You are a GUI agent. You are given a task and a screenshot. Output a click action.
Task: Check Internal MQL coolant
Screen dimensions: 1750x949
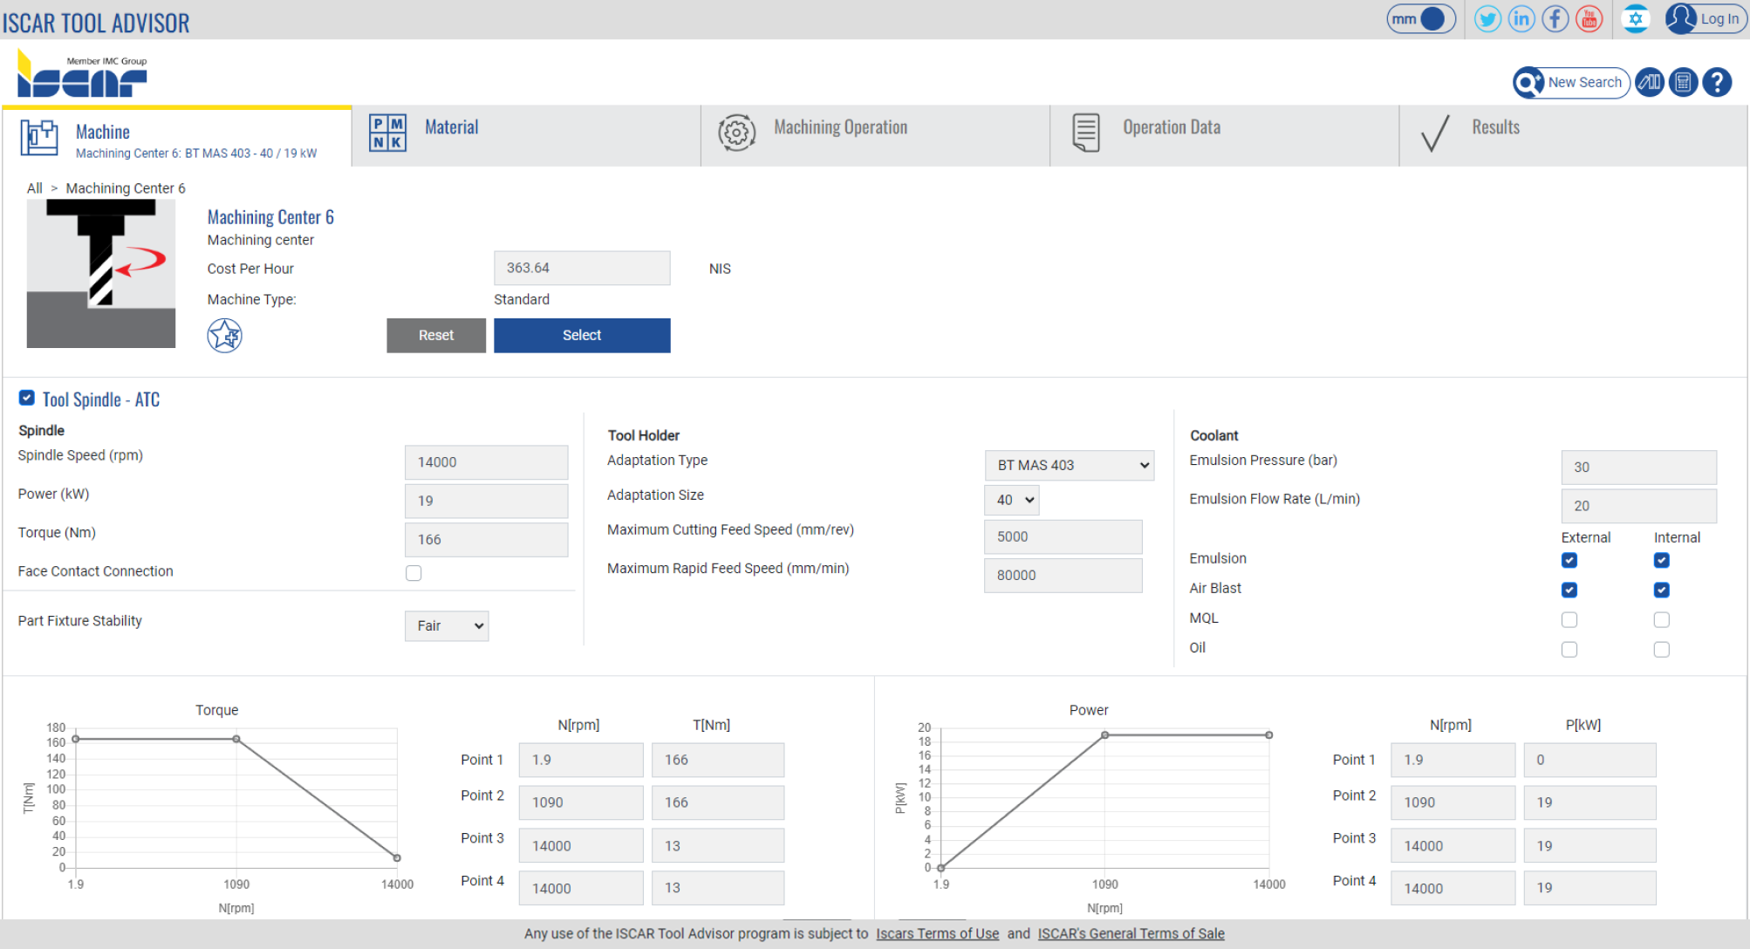pos(1662,619)
